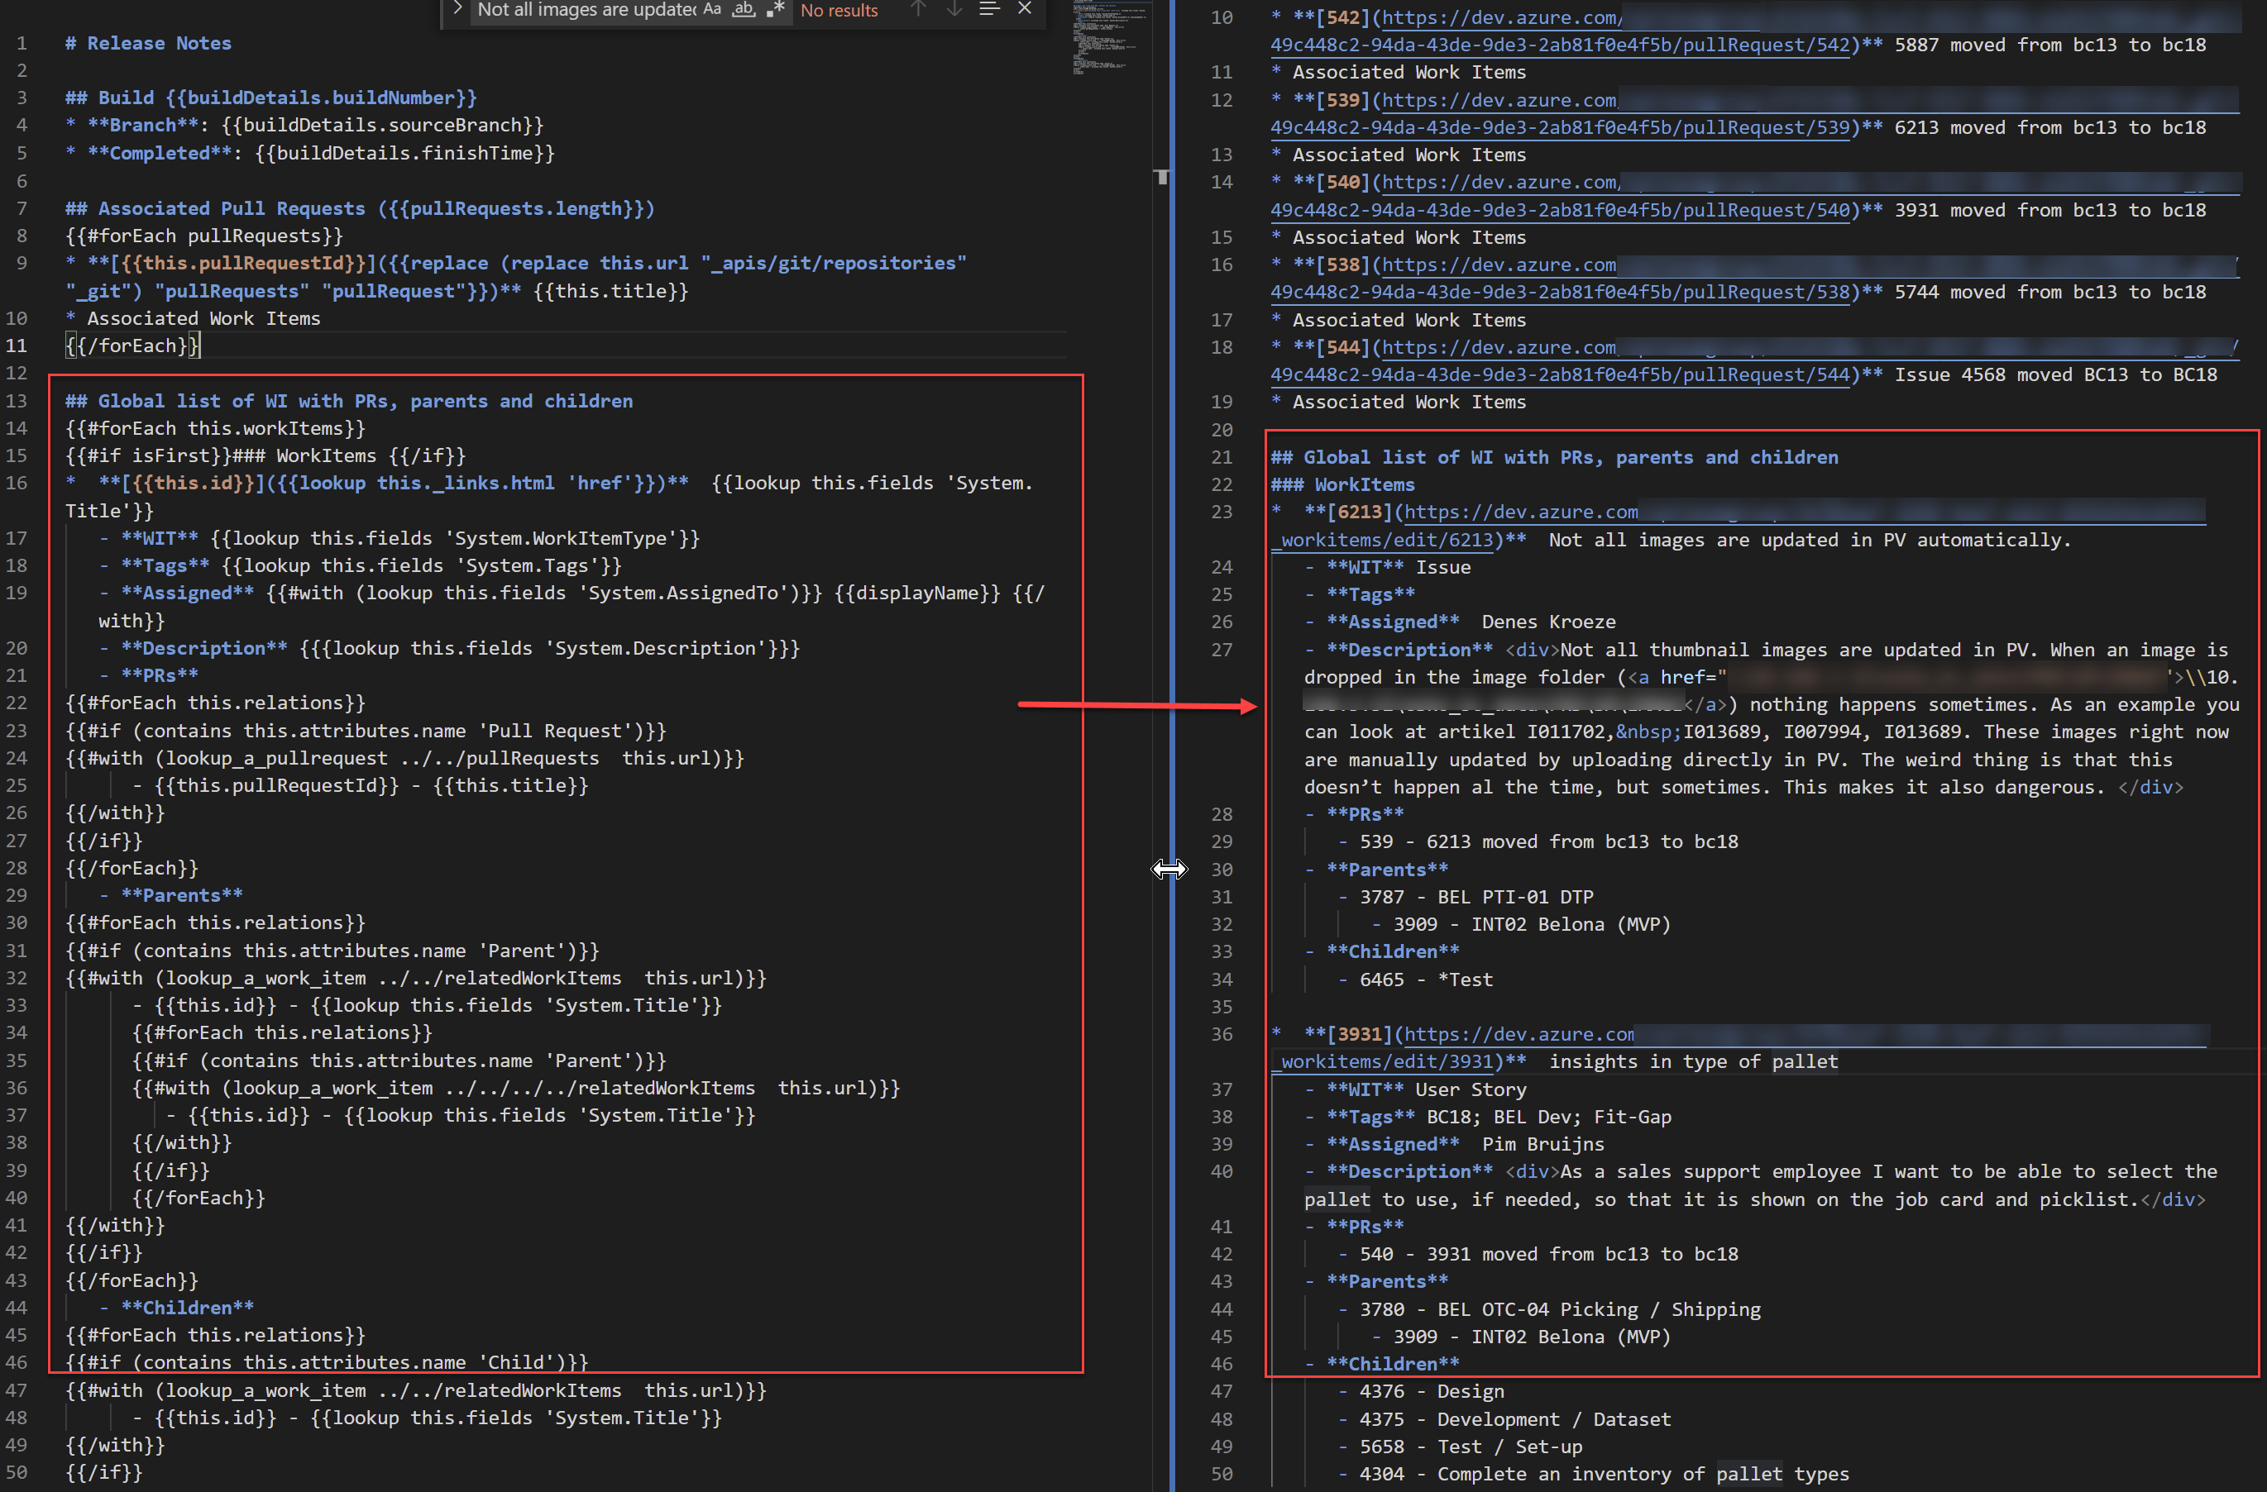Click '5658 - Test / Set-up' entry
The height and width of the screenshot is (1492, 2267).
(x=1461, y=1447)
